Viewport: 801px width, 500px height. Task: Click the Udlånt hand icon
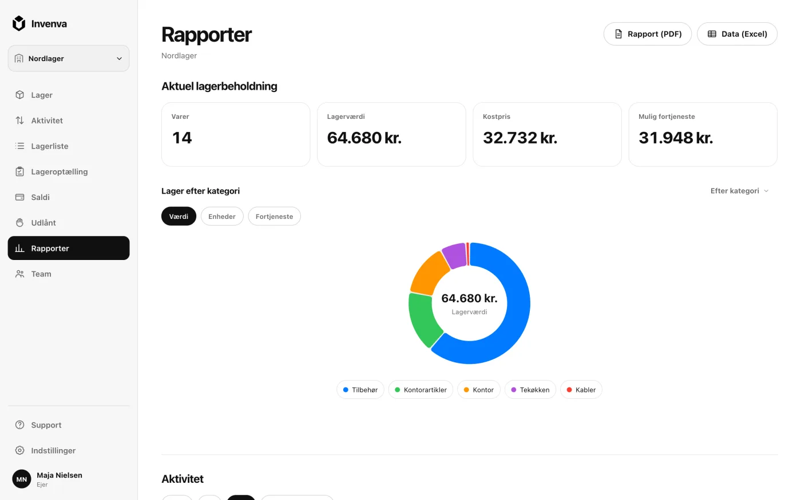coord(19,223)
